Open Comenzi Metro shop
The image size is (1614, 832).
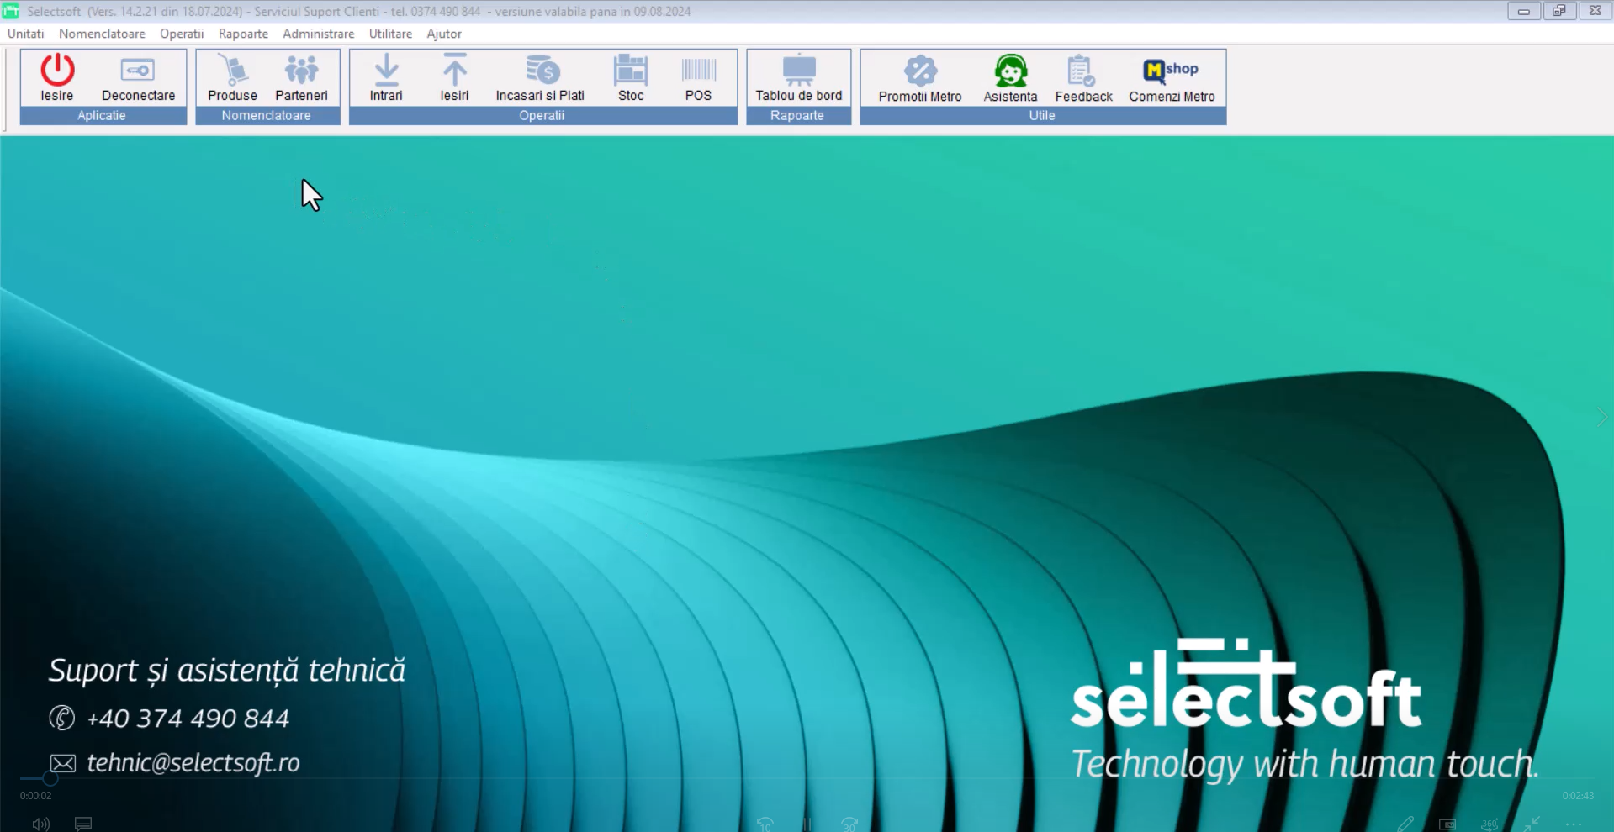1172,77
